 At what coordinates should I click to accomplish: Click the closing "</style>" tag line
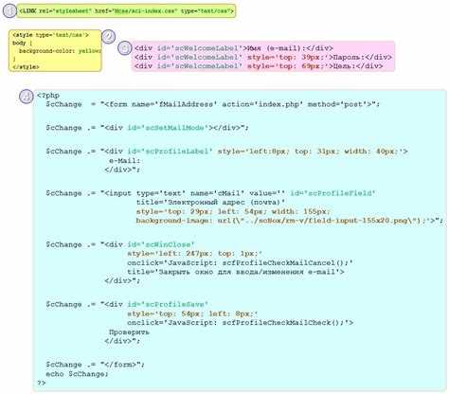coord(26,67)
